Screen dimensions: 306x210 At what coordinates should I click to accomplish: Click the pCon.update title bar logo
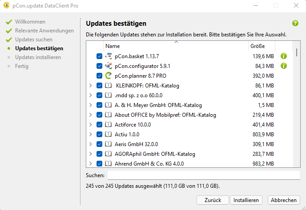point(6,5)
